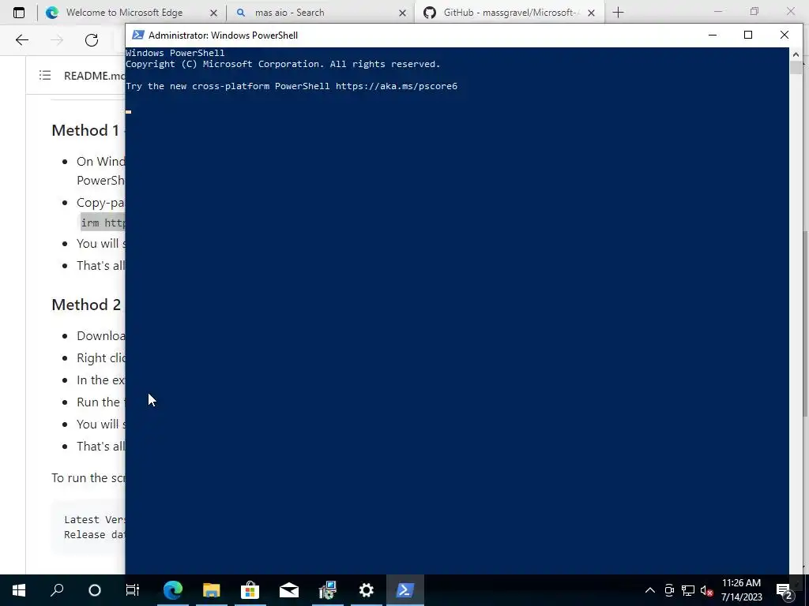This screenshot has width=809, height=606.
Task: Click the irm command code snippet
Action: (x=103, y=223)
